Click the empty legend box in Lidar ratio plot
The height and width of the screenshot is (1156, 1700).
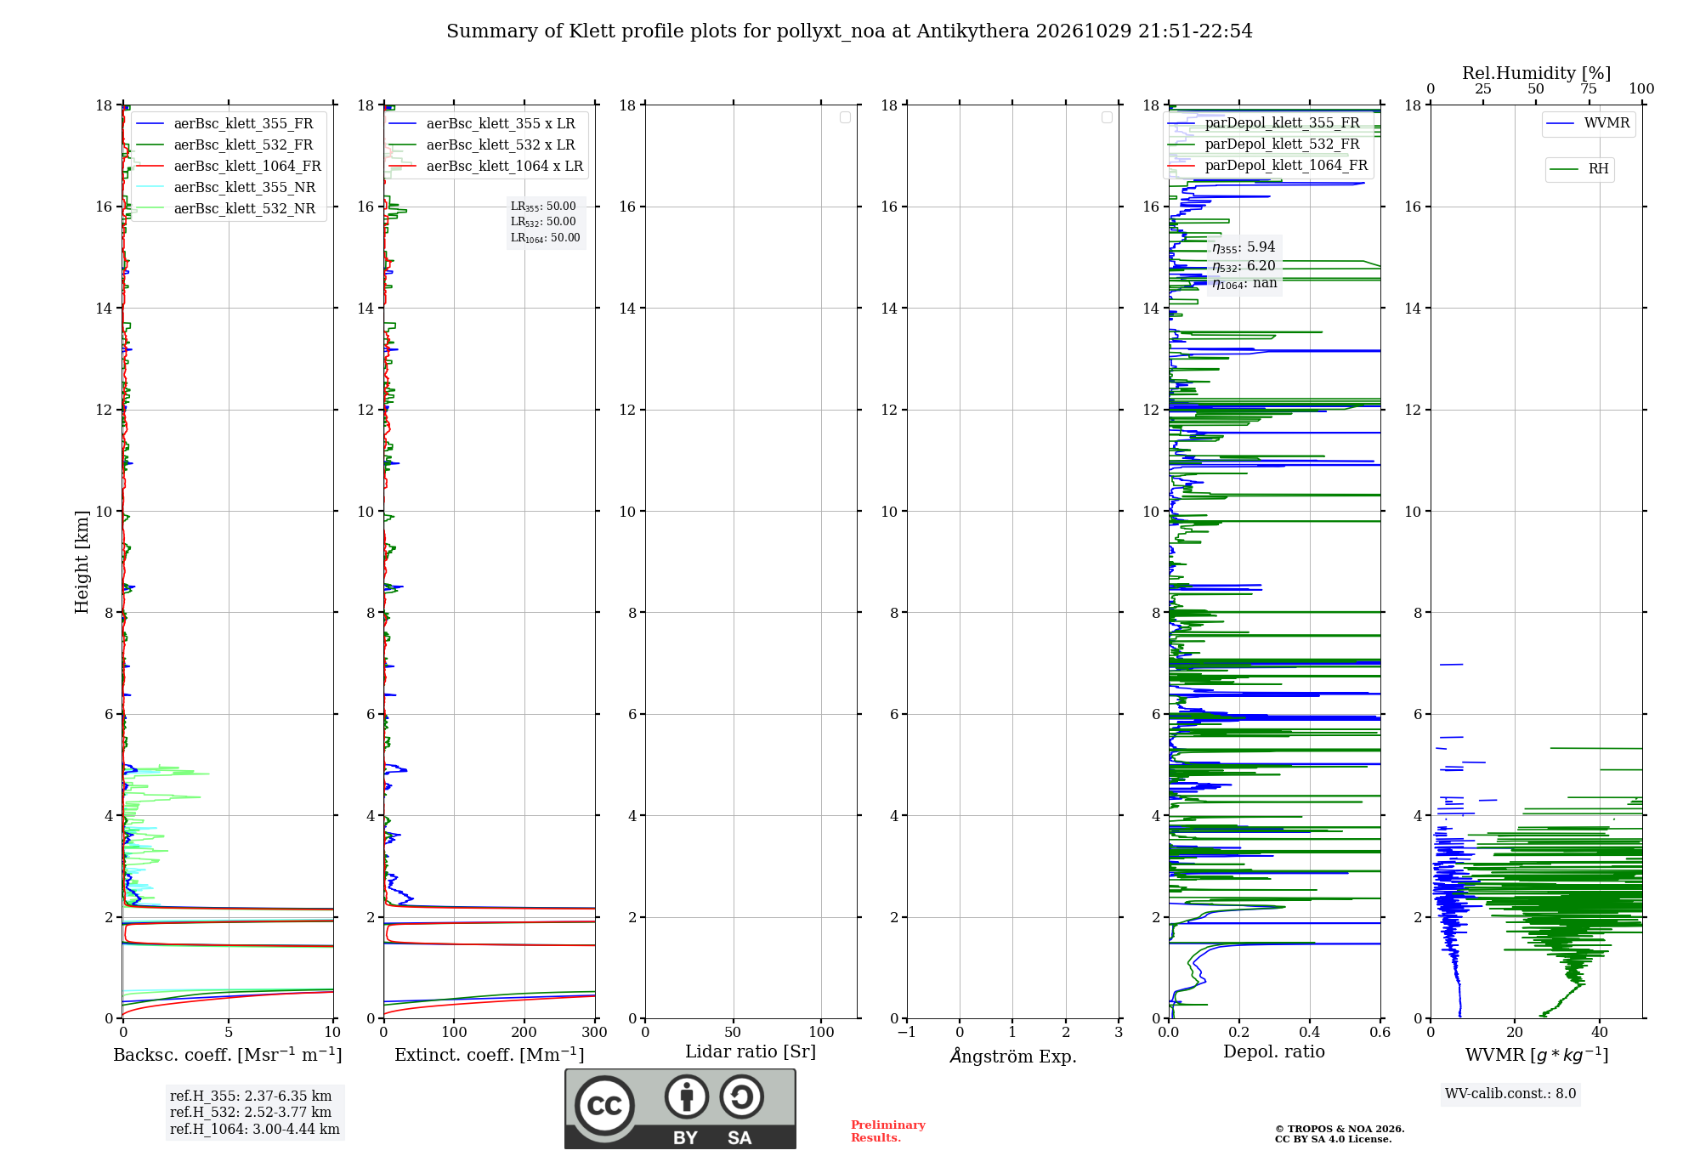click(845, 117)
